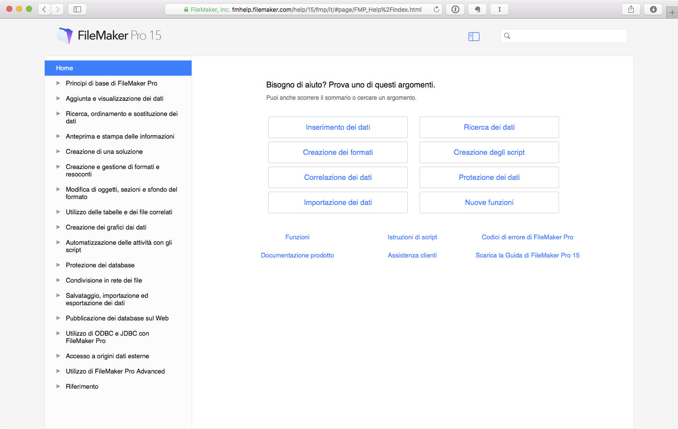Image resolution: width=678 pixels, height=429 pixels.
Task: Select the Home item in the sidebar
Action: (118, 68)
